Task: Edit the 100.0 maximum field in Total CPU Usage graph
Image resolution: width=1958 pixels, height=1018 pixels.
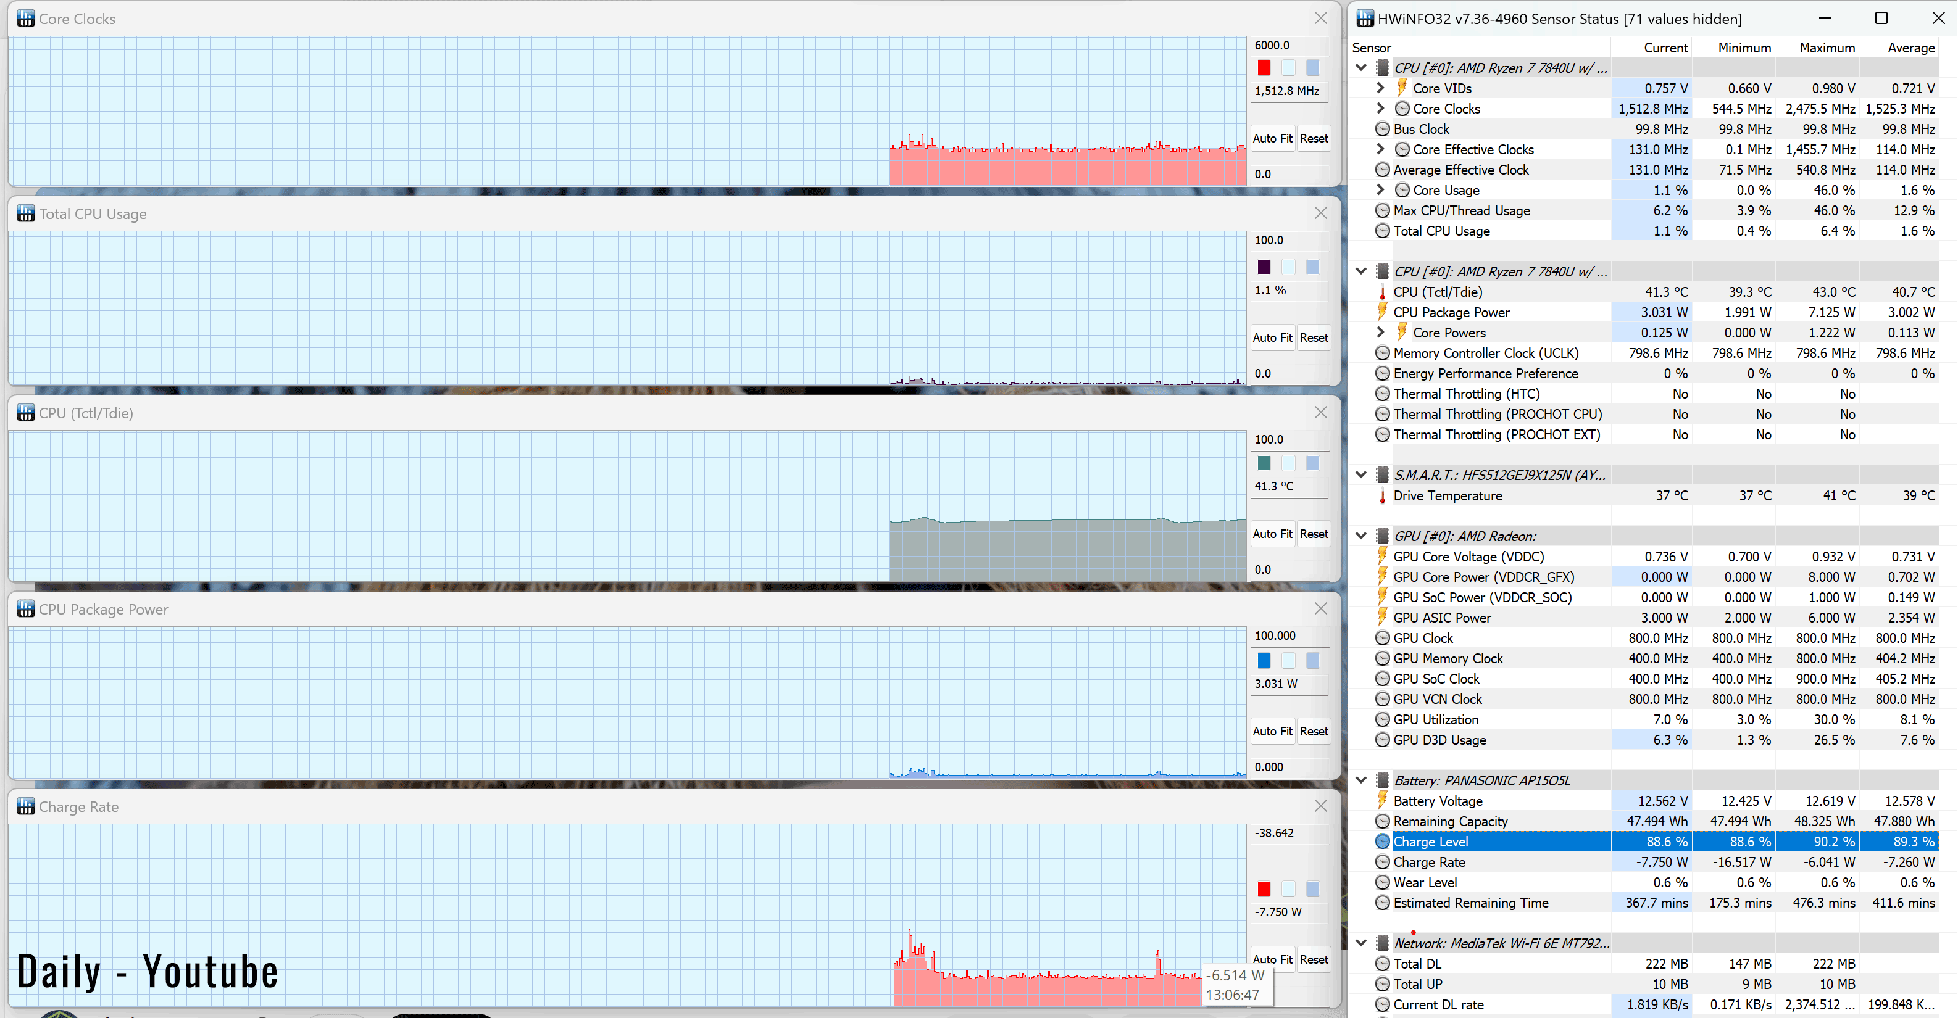Action: (1290, 240)
